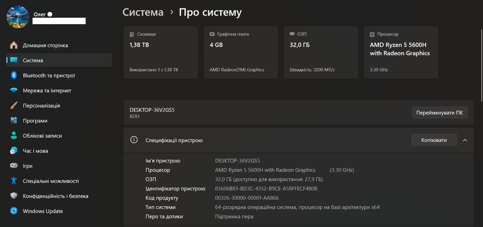Click the model code 82JU
This screenshot has width=483, height=227.
[x=135, y=116]
